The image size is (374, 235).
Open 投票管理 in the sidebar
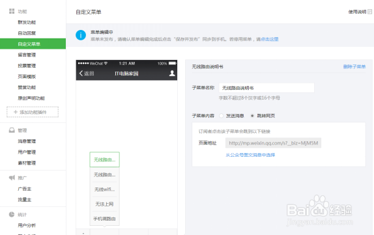pyautogui.click(x=27, y=66)
